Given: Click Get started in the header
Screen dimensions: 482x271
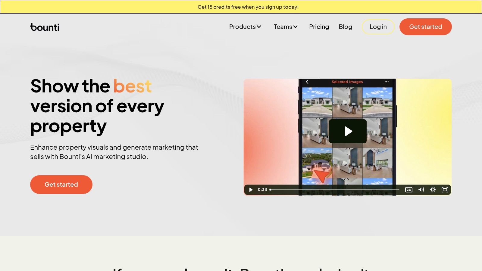Looking at the screenshot, I should [x=425, y=27].
